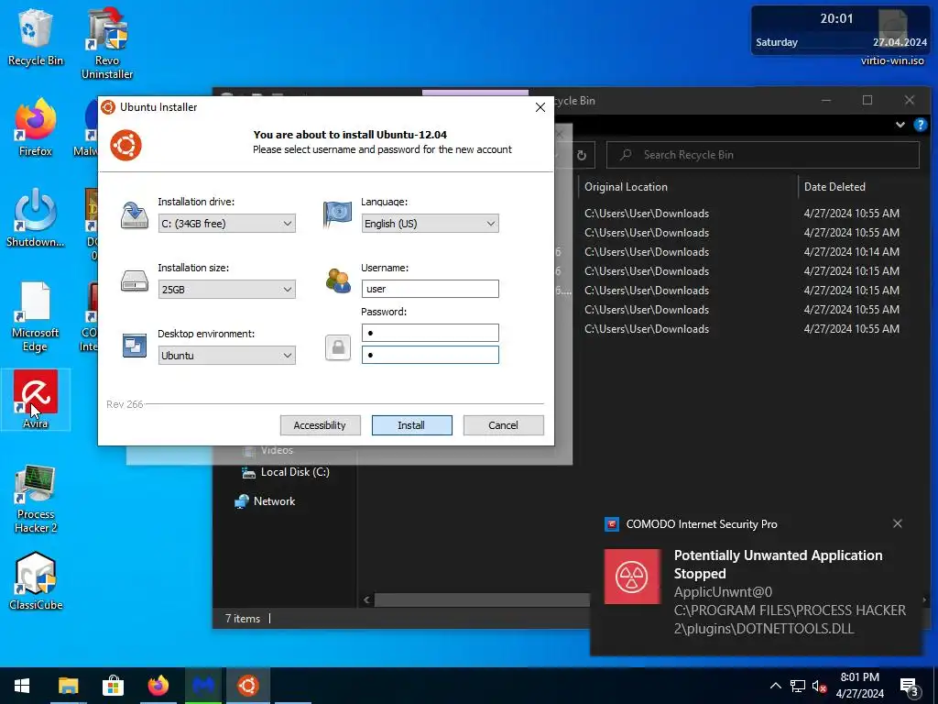Open Process Hacker 2 from the desktop
This screenshot has height=704, width=938.
pos(36,499)
